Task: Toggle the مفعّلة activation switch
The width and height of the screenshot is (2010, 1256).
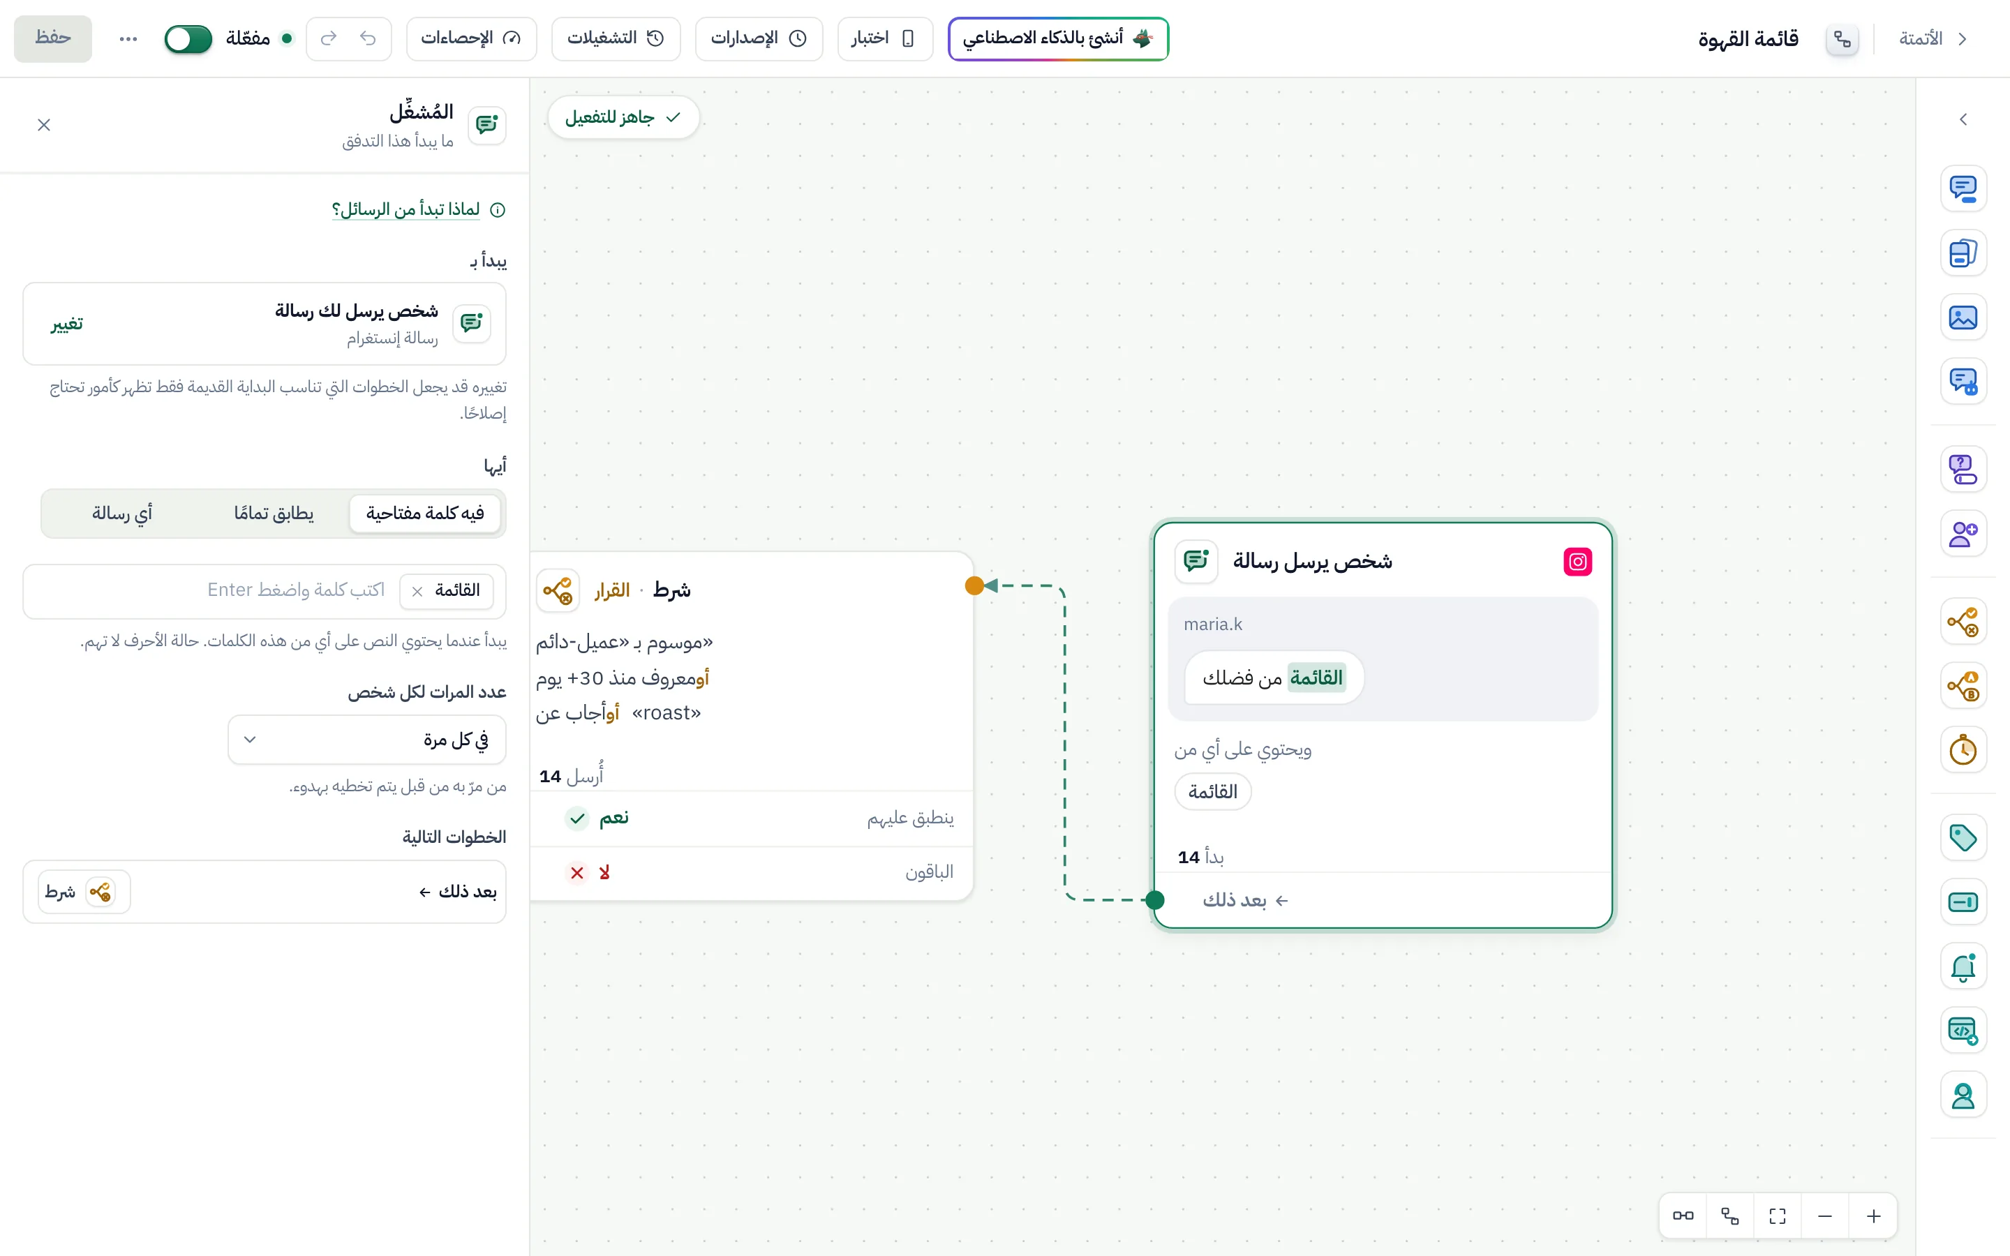Action: pyautogui.click(x=188, y=38)
